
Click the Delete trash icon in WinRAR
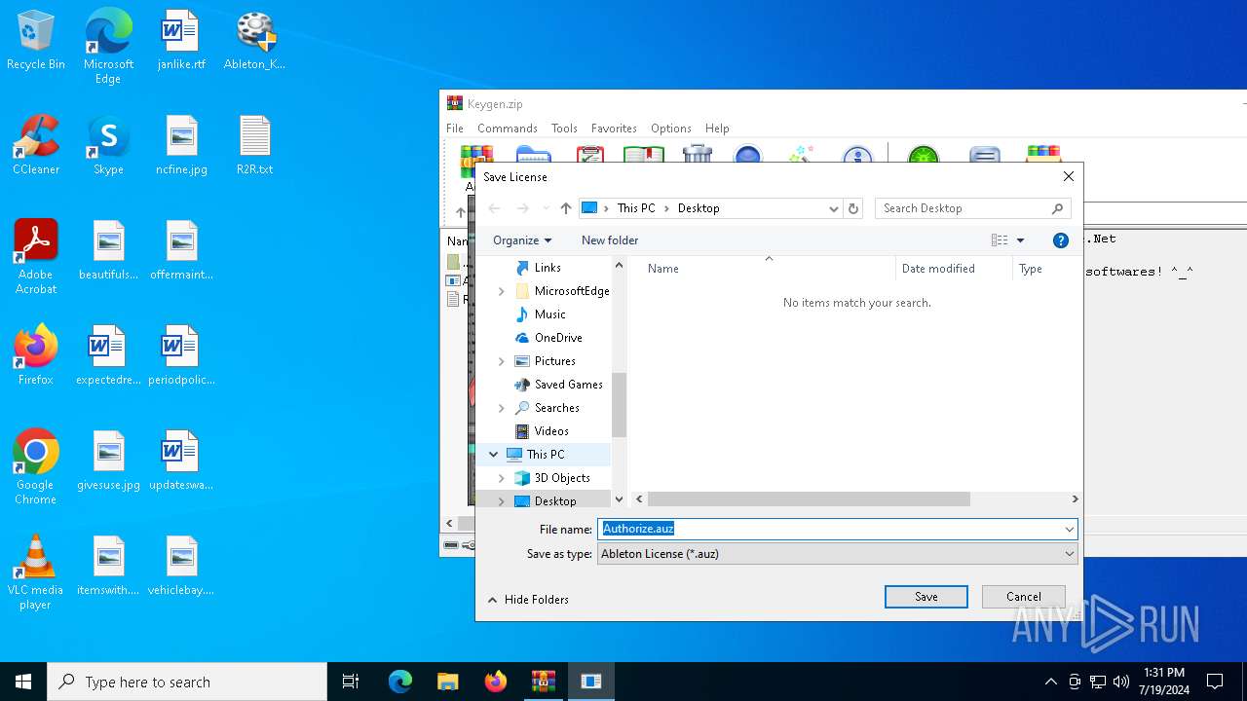point(698,154)
